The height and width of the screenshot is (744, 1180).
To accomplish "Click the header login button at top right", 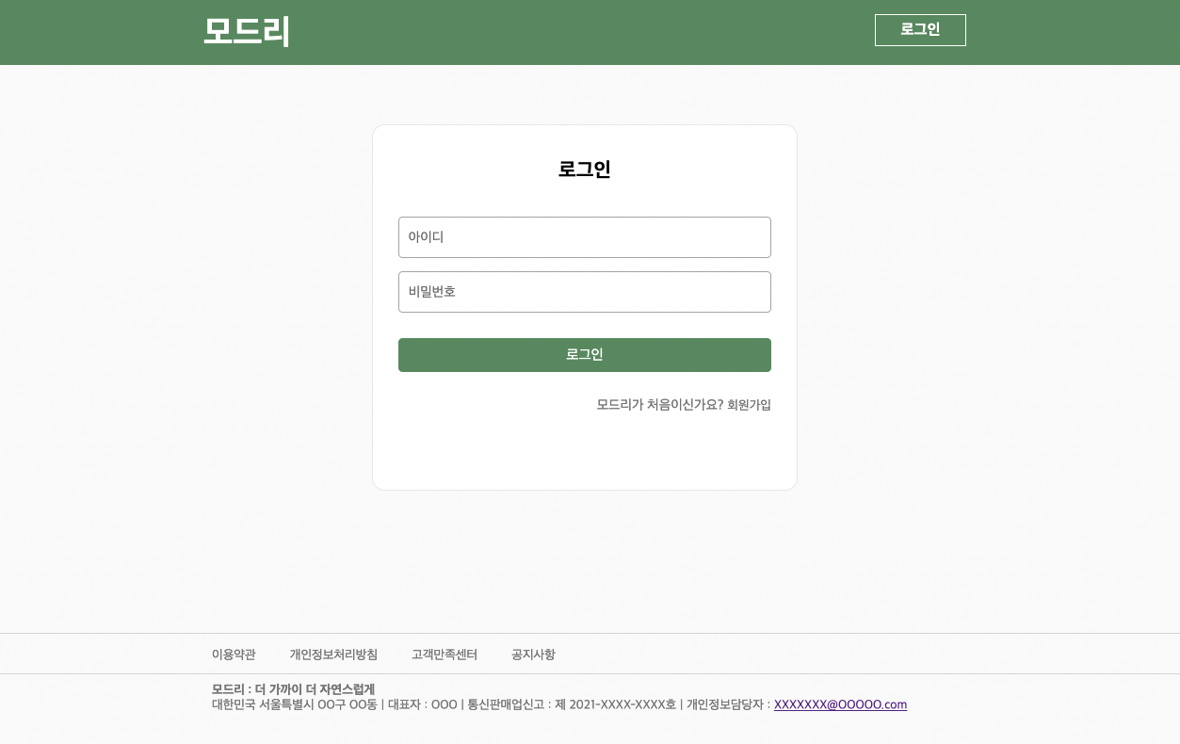I will 919,29.
